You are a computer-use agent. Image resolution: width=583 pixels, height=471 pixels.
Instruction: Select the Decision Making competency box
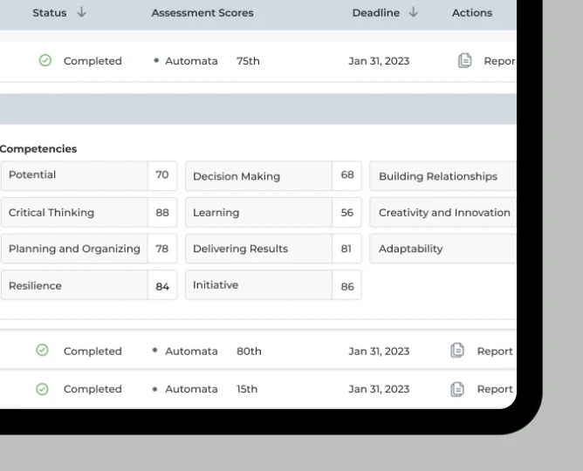pyautogui.click(x=258, y=176)
